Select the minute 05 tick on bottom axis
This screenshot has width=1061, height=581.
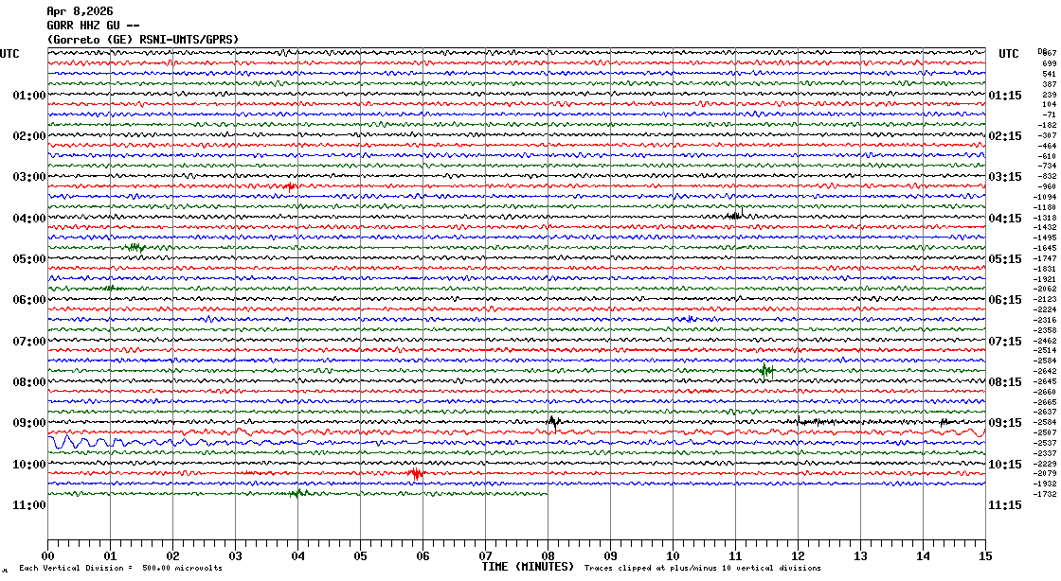coord(360,556)
